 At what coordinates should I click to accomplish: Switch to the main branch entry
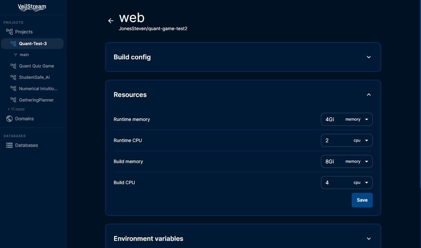(24, 54)
